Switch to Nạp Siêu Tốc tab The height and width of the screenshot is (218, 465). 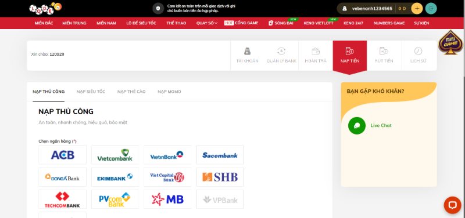tap(91, 92)
